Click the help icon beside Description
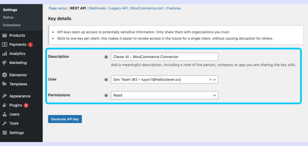308x146 pixels. coord(106,57)
